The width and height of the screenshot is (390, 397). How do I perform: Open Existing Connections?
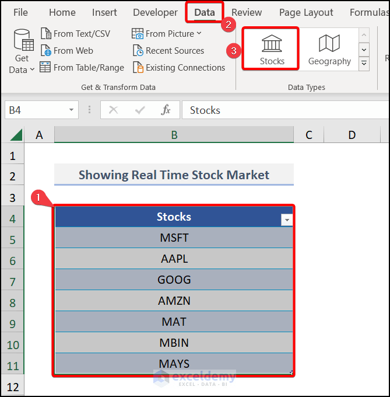pyautogui.click(x=179, y=68)
